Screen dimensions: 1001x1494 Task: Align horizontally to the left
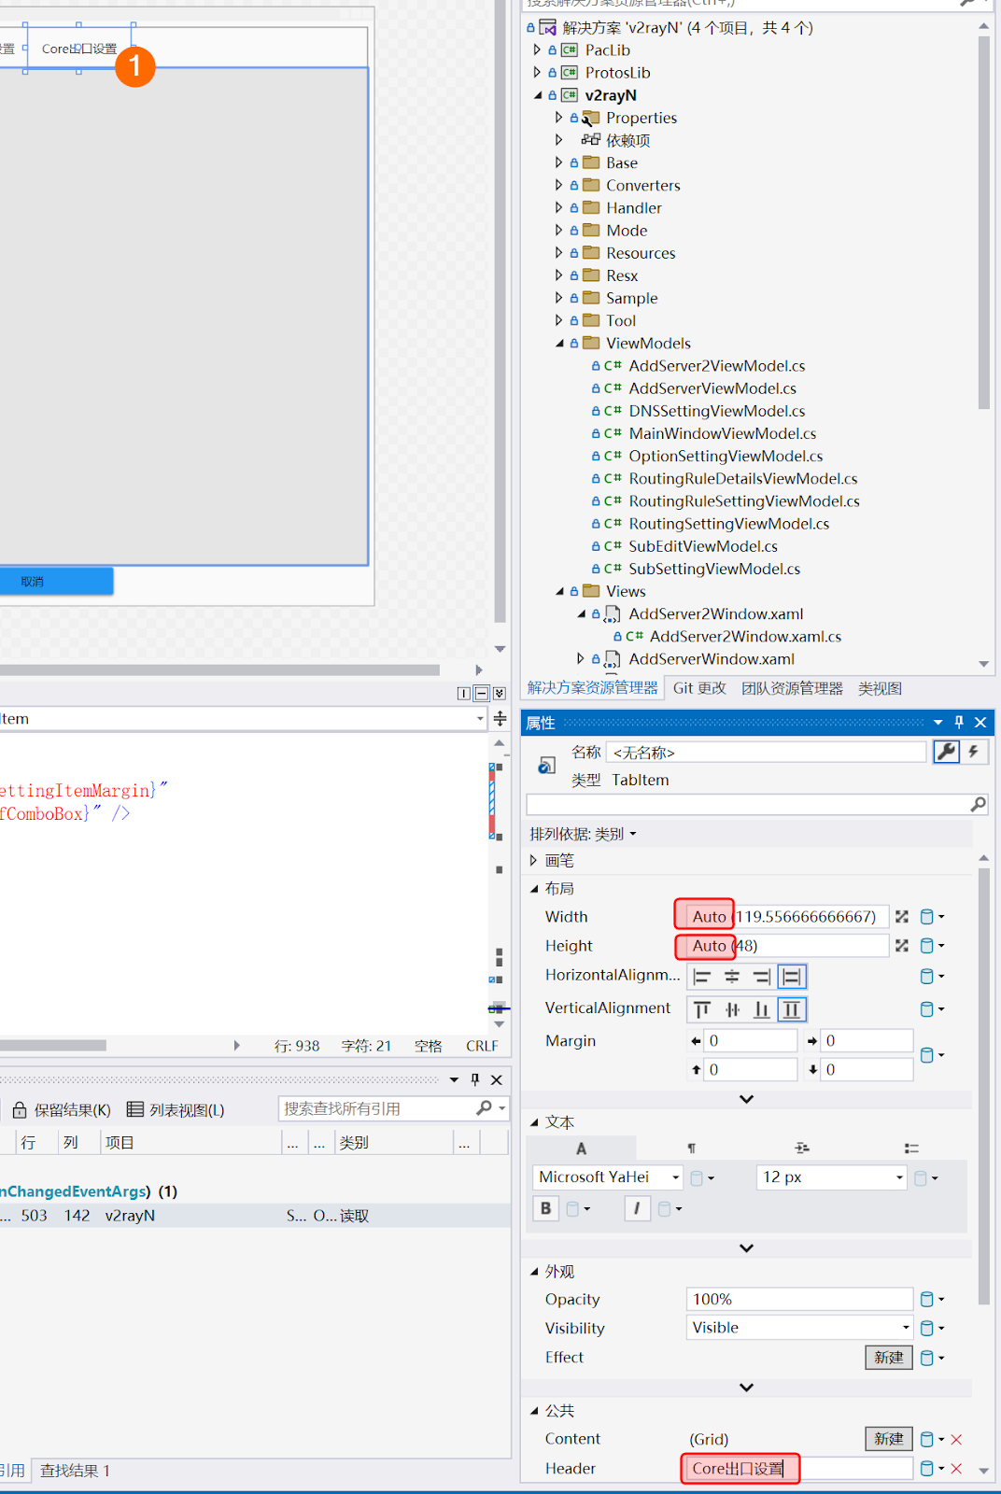(x=702, y=977)
